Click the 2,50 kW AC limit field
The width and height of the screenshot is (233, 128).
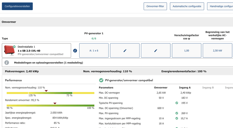tap(217, 51)
